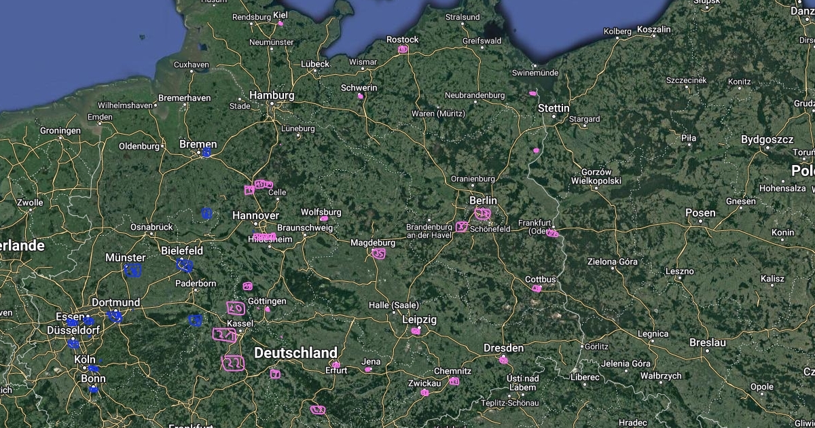Select the pink marker at Cottbus

(537, 289)
